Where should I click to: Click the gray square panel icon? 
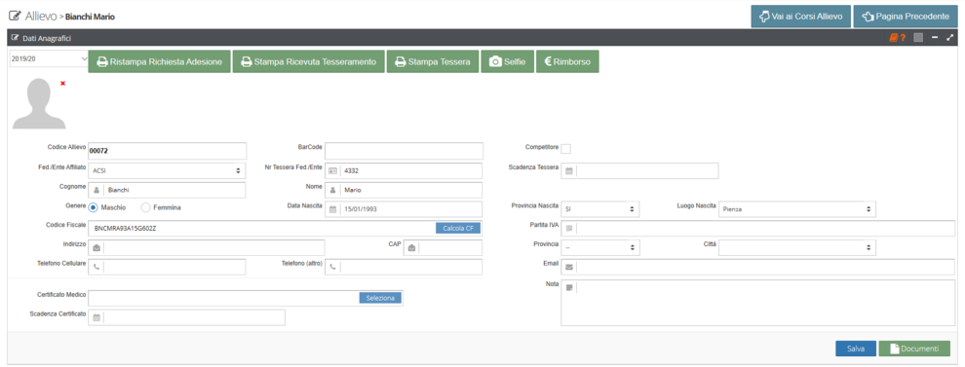[918, 38]
